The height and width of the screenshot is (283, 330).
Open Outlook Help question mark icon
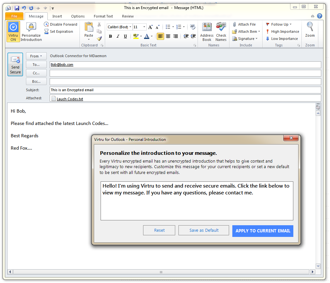320,16
